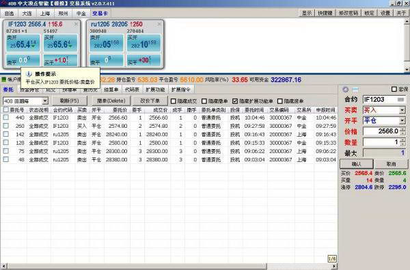Check the select-all checkbox in table header
The height and width of the screenshot is (270, 410).
click(x=5, y=109)
